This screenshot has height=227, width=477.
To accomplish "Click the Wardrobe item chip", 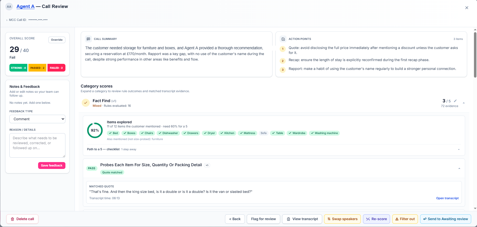I will tap(297, 133).
